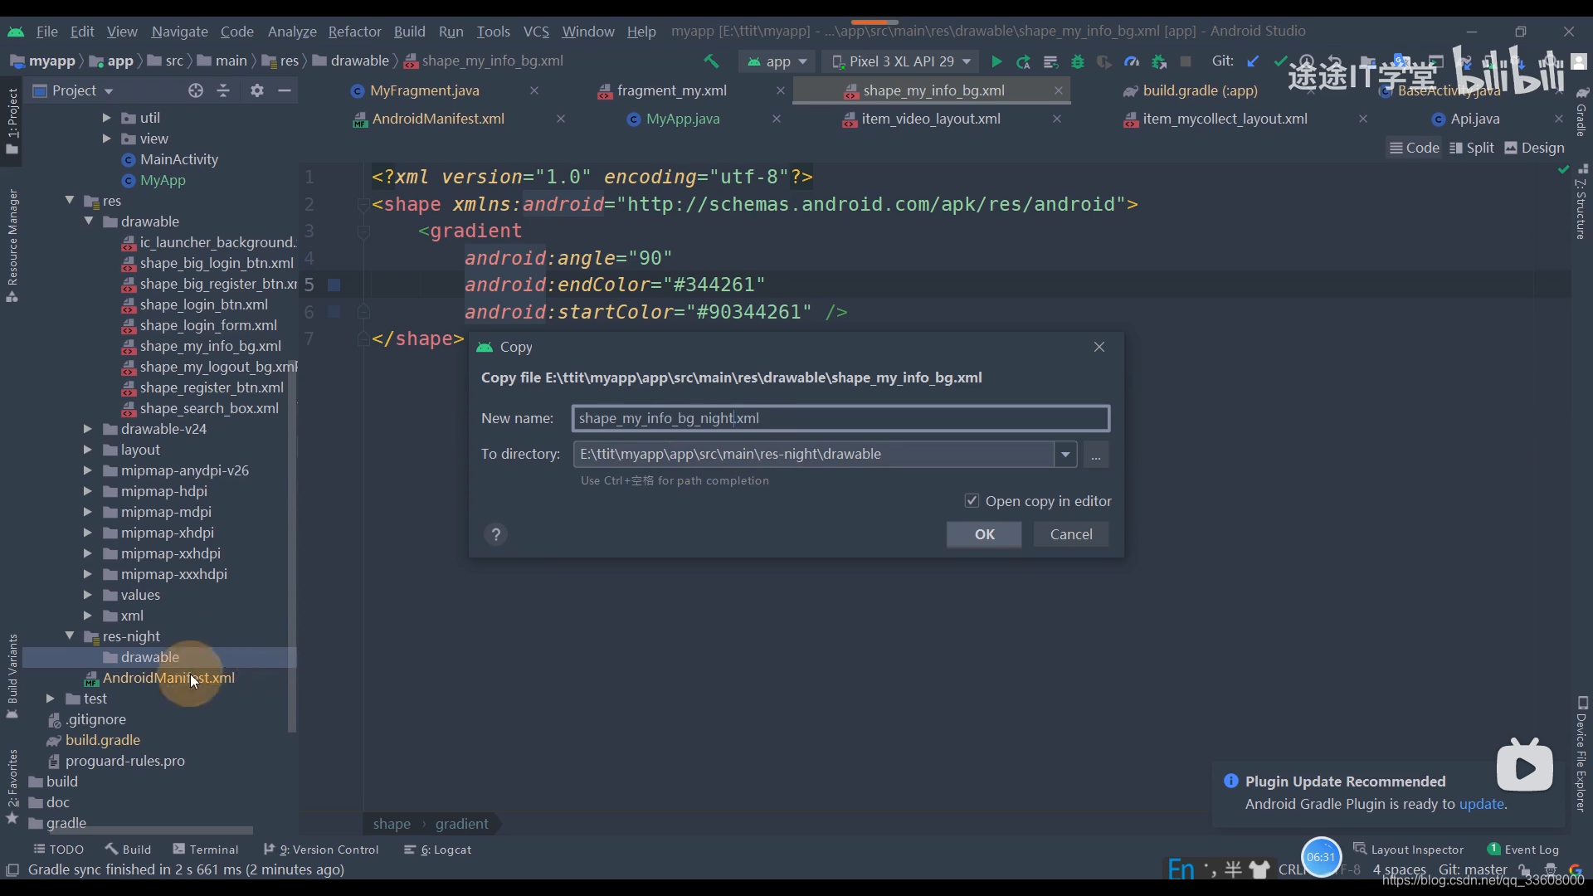Expand the util folder

[x=106, y=118]
